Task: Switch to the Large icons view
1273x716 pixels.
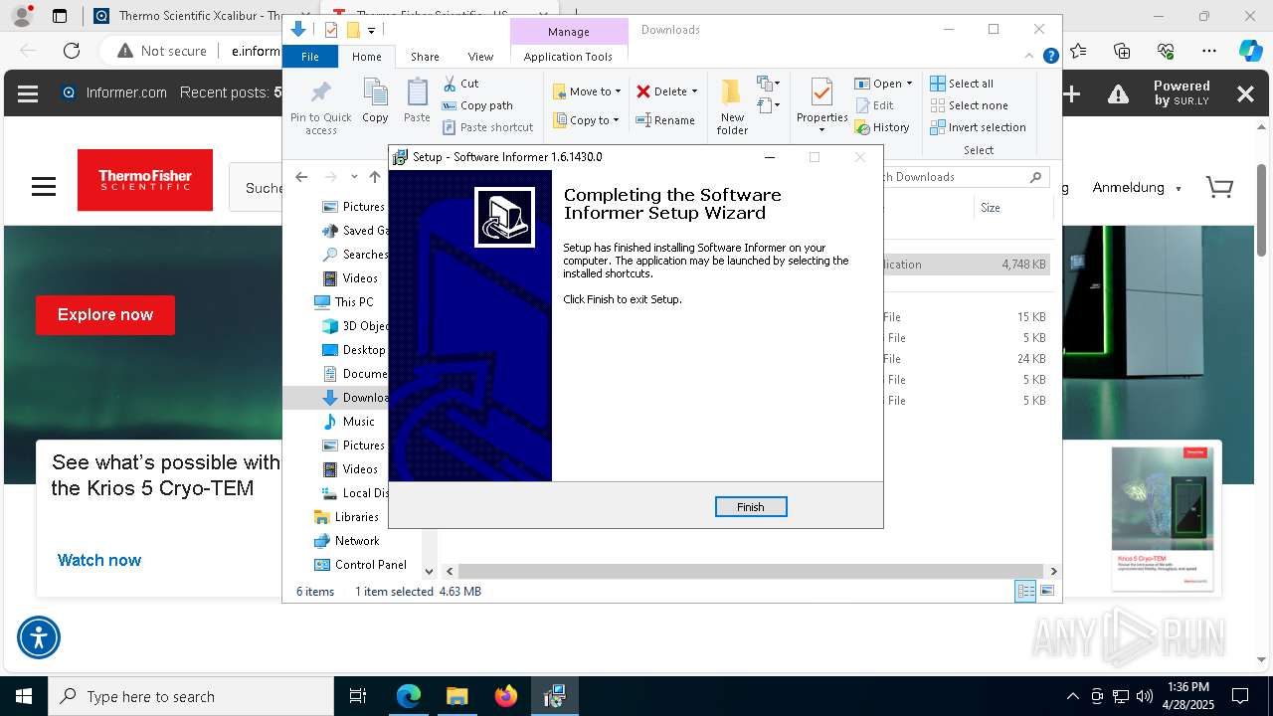Action: [x=1047, y=592]
